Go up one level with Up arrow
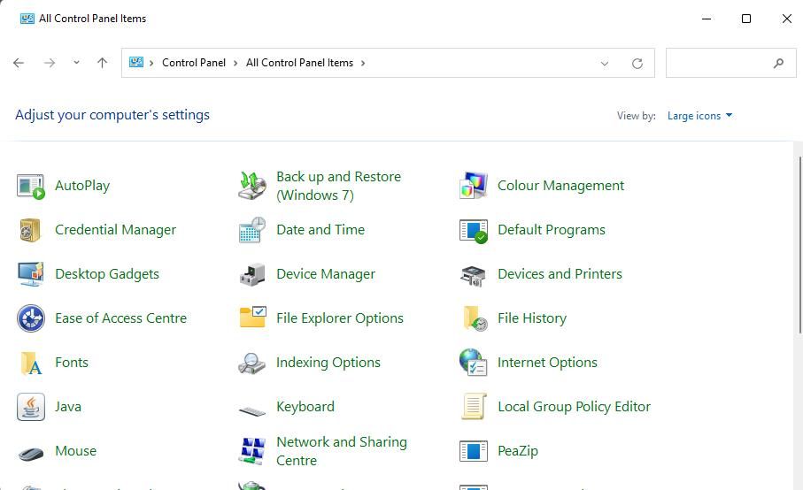This screenshot has height=490, width=803. point(102,63)
